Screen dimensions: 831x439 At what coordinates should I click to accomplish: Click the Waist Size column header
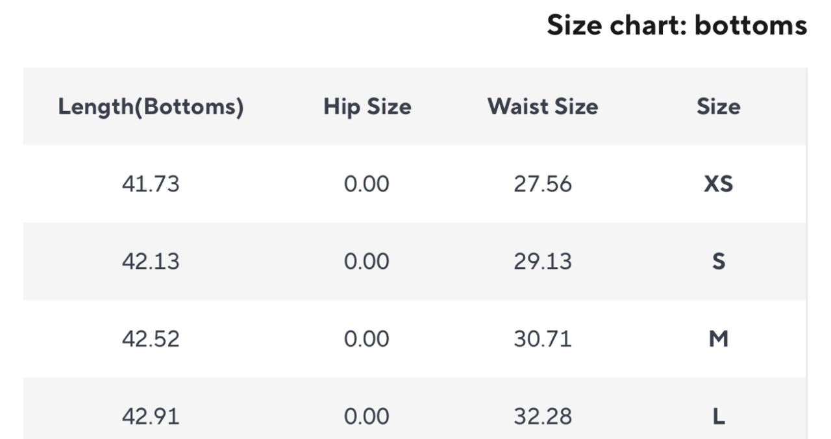click(543, 107)
